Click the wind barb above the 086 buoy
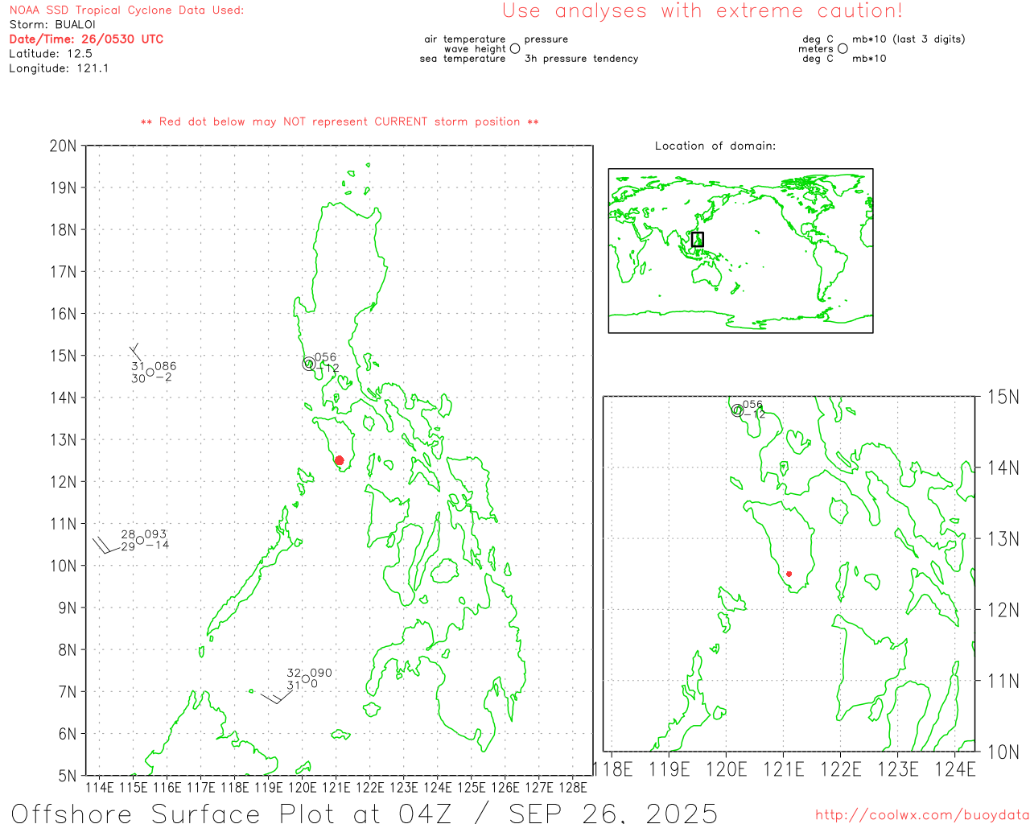 point(135,352)
